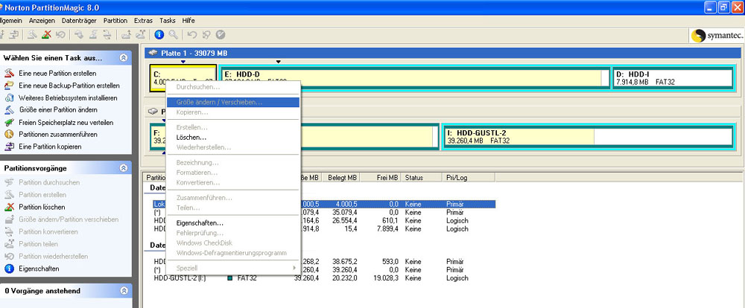Open the Partition menu
The width and height of the screenshot is (745, 308).
tap(115, 21)
